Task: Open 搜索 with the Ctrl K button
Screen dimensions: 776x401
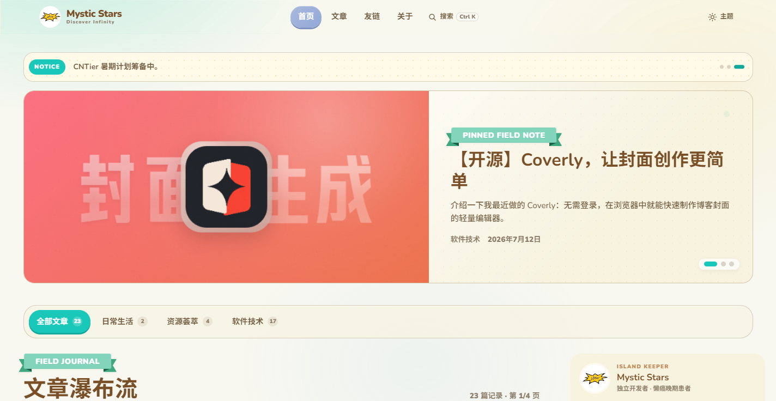Action: tap(453, 17)
